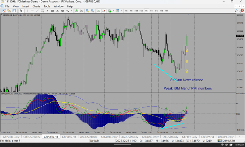
Task: Click connection status 2191/5 kb
Action: tap(226, 141)
